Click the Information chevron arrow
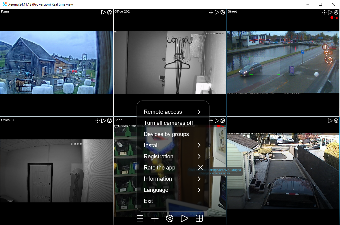This screenshot has height=225, width=340. (x=199, y=179)
